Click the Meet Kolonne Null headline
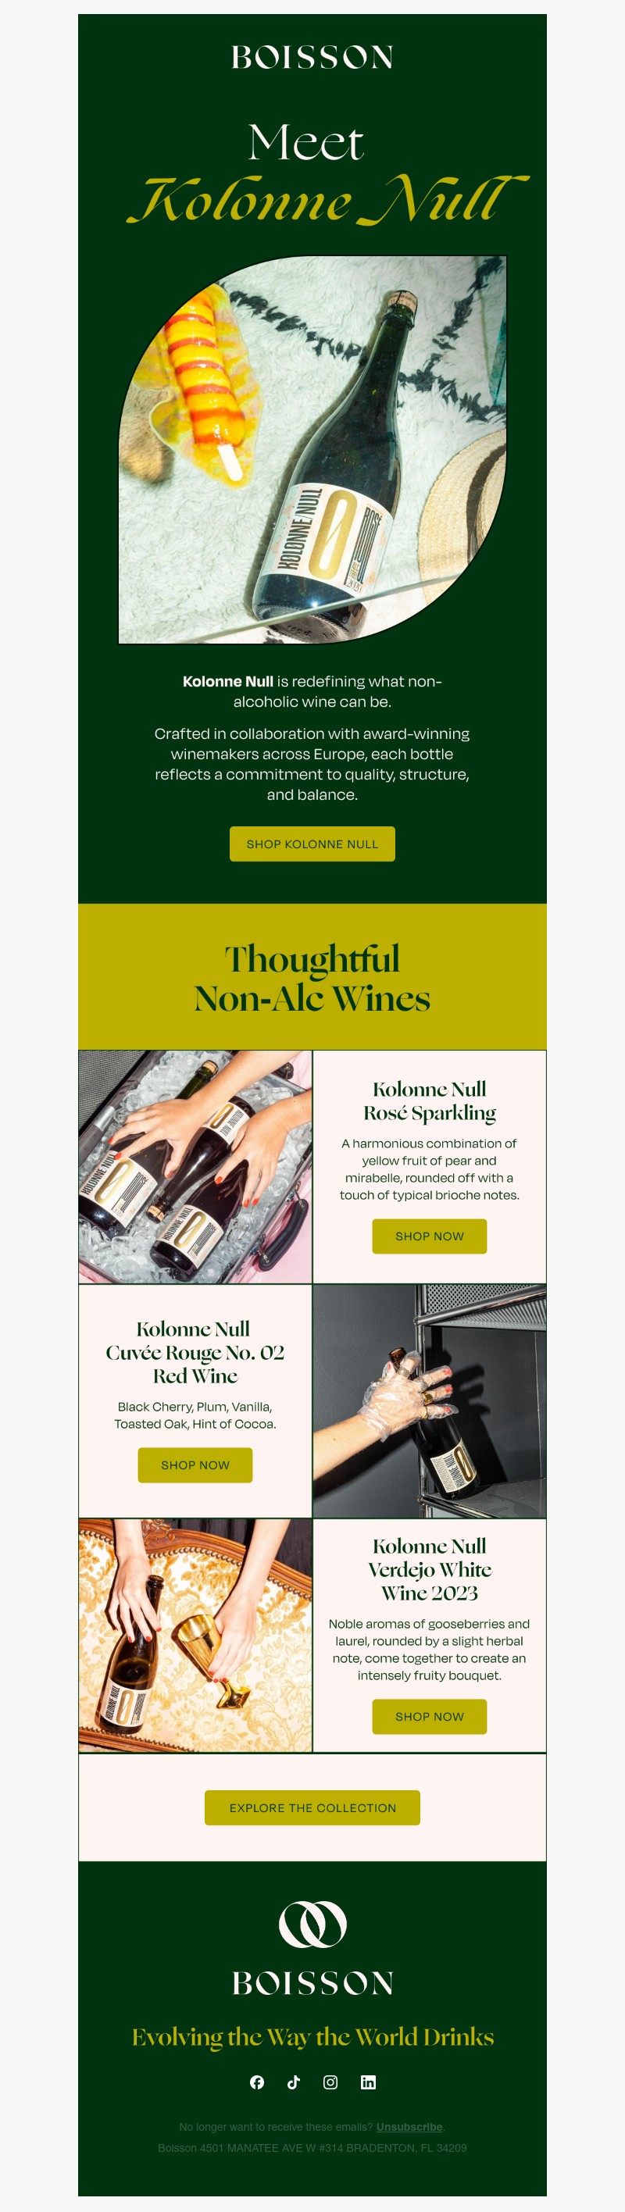 pos(327,174)
